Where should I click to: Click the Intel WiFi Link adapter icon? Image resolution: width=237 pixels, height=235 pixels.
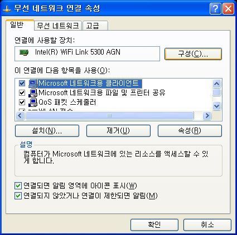click(x=24, y=52)
